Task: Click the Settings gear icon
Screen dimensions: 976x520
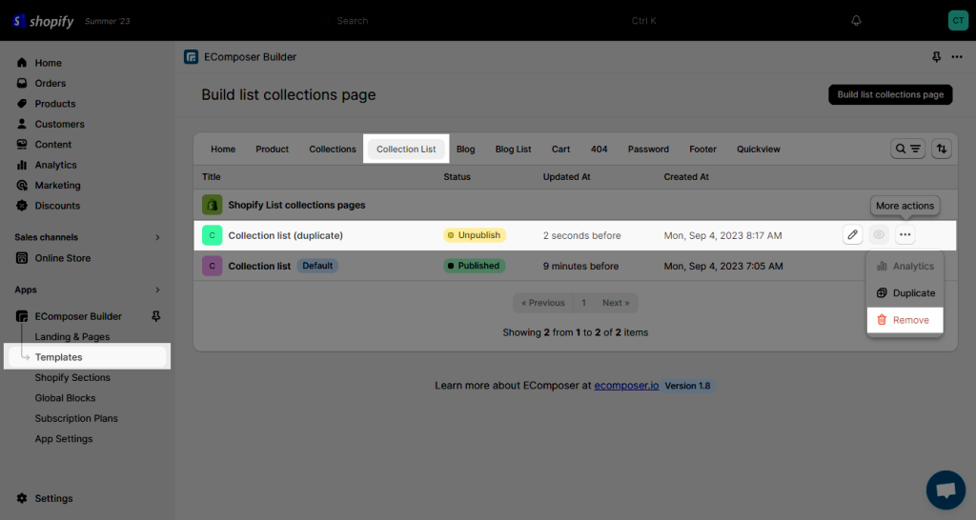Action: (x=22, y=498)
